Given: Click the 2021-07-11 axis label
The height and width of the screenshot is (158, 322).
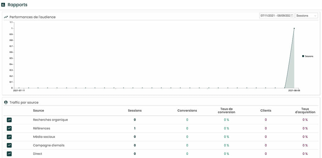Looking at the screenshot, I should [19, 90].
